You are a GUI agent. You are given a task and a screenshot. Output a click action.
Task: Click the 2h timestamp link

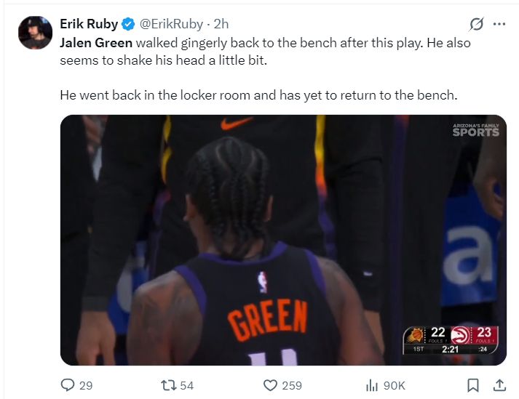[221, 24]
